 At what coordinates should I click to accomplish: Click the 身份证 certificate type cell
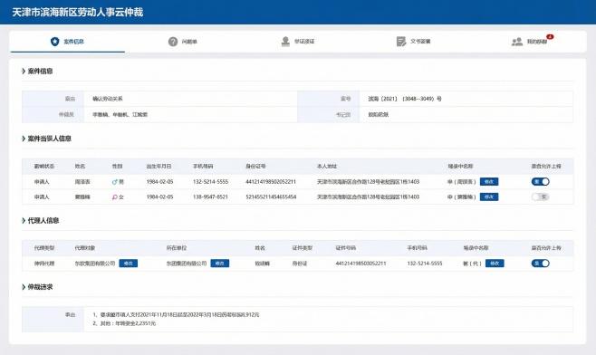(300, 263)
